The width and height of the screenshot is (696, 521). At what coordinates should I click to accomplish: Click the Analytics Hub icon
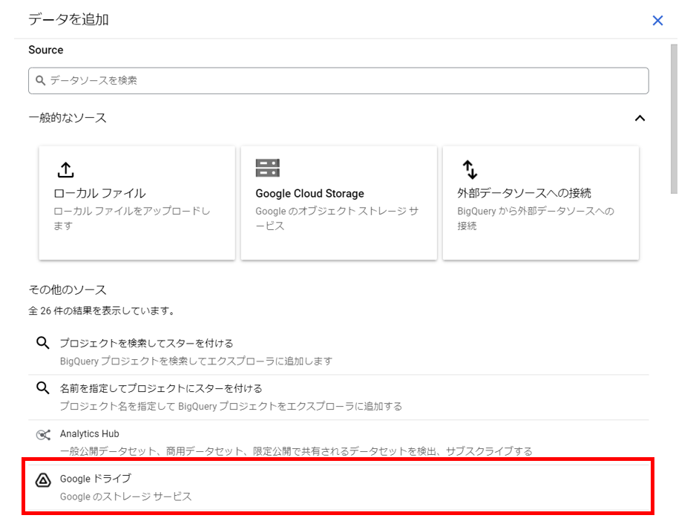(x=43, y=435)
